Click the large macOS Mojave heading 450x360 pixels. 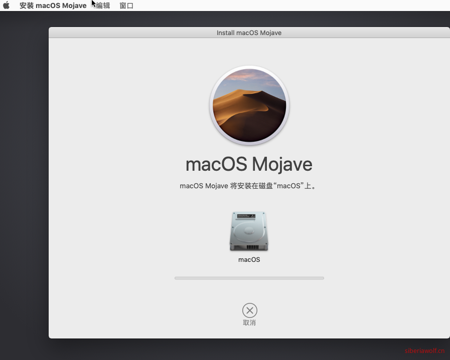pos(249,164)
